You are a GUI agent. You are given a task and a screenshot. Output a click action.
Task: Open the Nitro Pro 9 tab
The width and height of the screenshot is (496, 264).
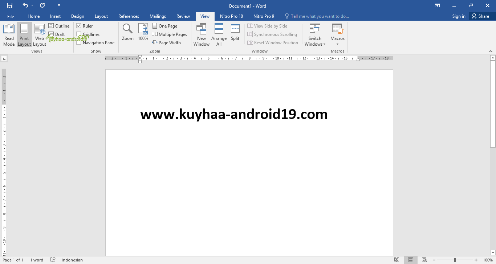coord(264,16)
